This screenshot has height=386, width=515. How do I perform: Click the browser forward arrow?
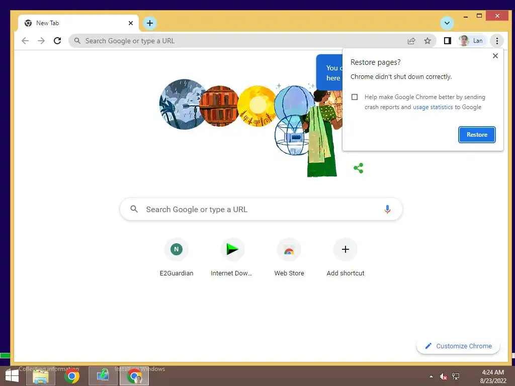[41, 41]
